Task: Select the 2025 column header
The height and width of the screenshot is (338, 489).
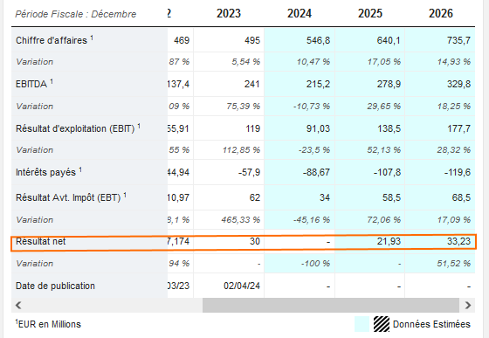Action: pos(370,14)
